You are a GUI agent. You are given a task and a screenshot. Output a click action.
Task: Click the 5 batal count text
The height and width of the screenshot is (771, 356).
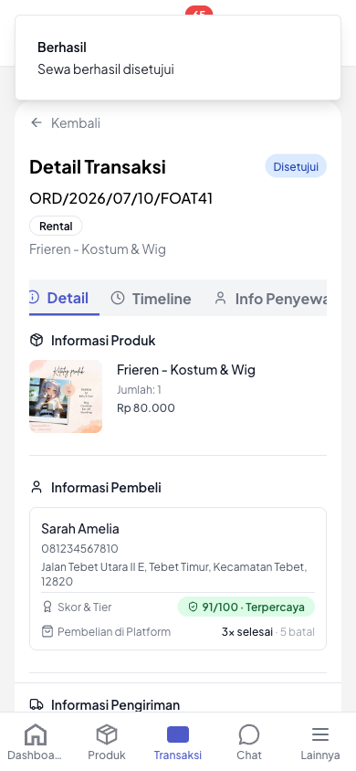(298, 632)
